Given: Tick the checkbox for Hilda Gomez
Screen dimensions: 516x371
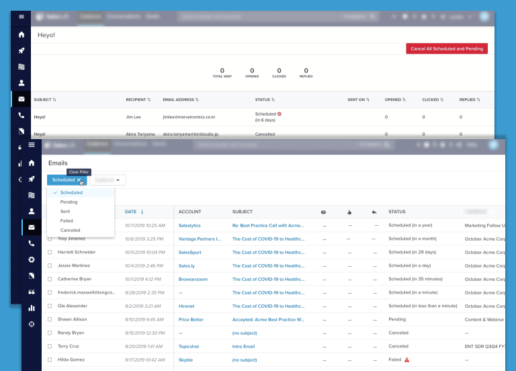Looking at the screenshot, I should pos(50,360).
